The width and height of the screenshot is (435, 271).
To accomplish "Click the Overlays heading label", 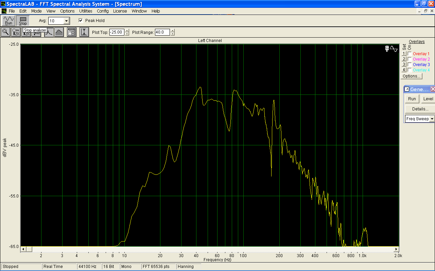I will 417,42.
